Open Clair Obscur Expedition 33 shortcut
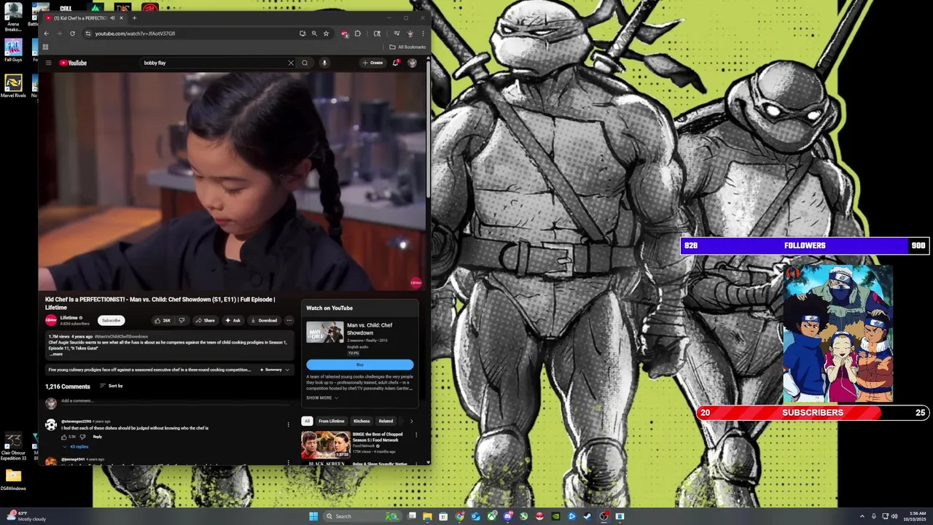933x525 pixels. tap(13, 446)
